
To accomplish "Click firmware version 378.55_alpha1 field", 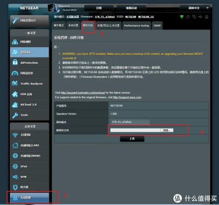I will click(x=130, y=122).
